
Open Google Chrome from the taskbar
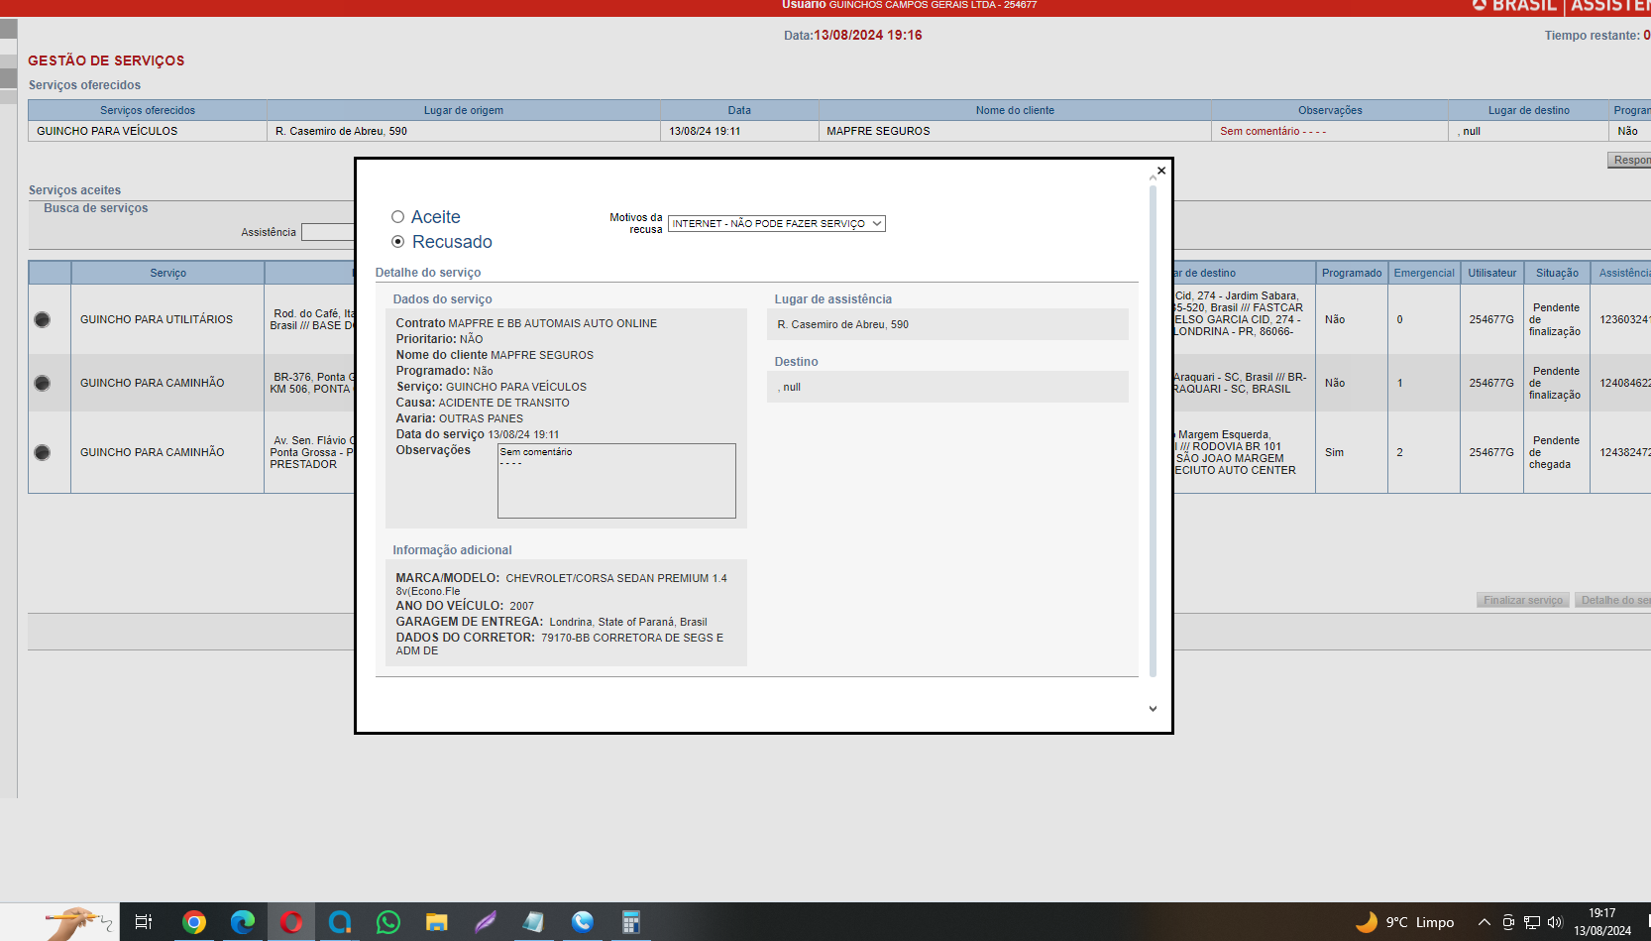(x=194, y=922)
